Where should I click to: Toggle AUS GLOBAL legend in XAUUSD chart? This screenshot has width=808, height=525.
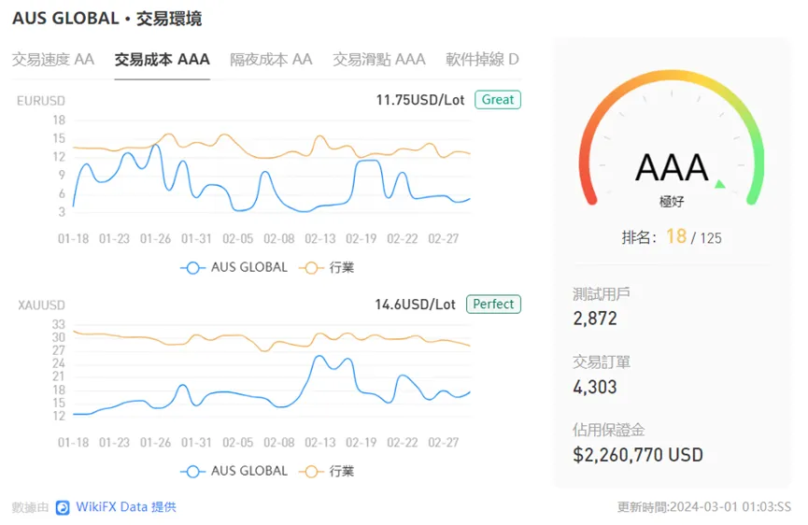click(x=234, y=471)
